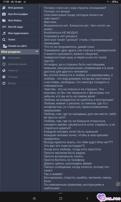The width and height of the screenshot is (121, 202).
Task: Tap the Android back navigation arrow
Action: 87,198
